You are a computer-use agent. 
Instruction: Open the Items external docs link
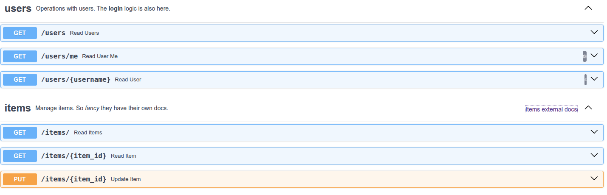tap(551, 109)
